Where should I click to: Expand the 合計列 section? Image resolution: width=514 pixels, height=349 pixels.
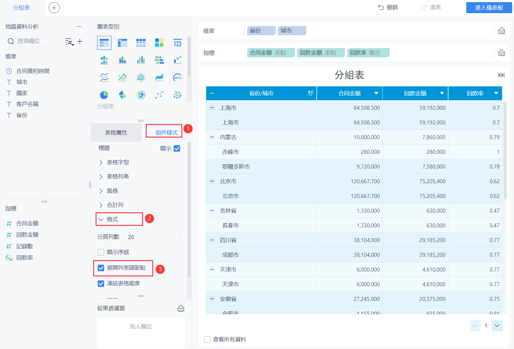pyautogui.click(x=101, y=205)
